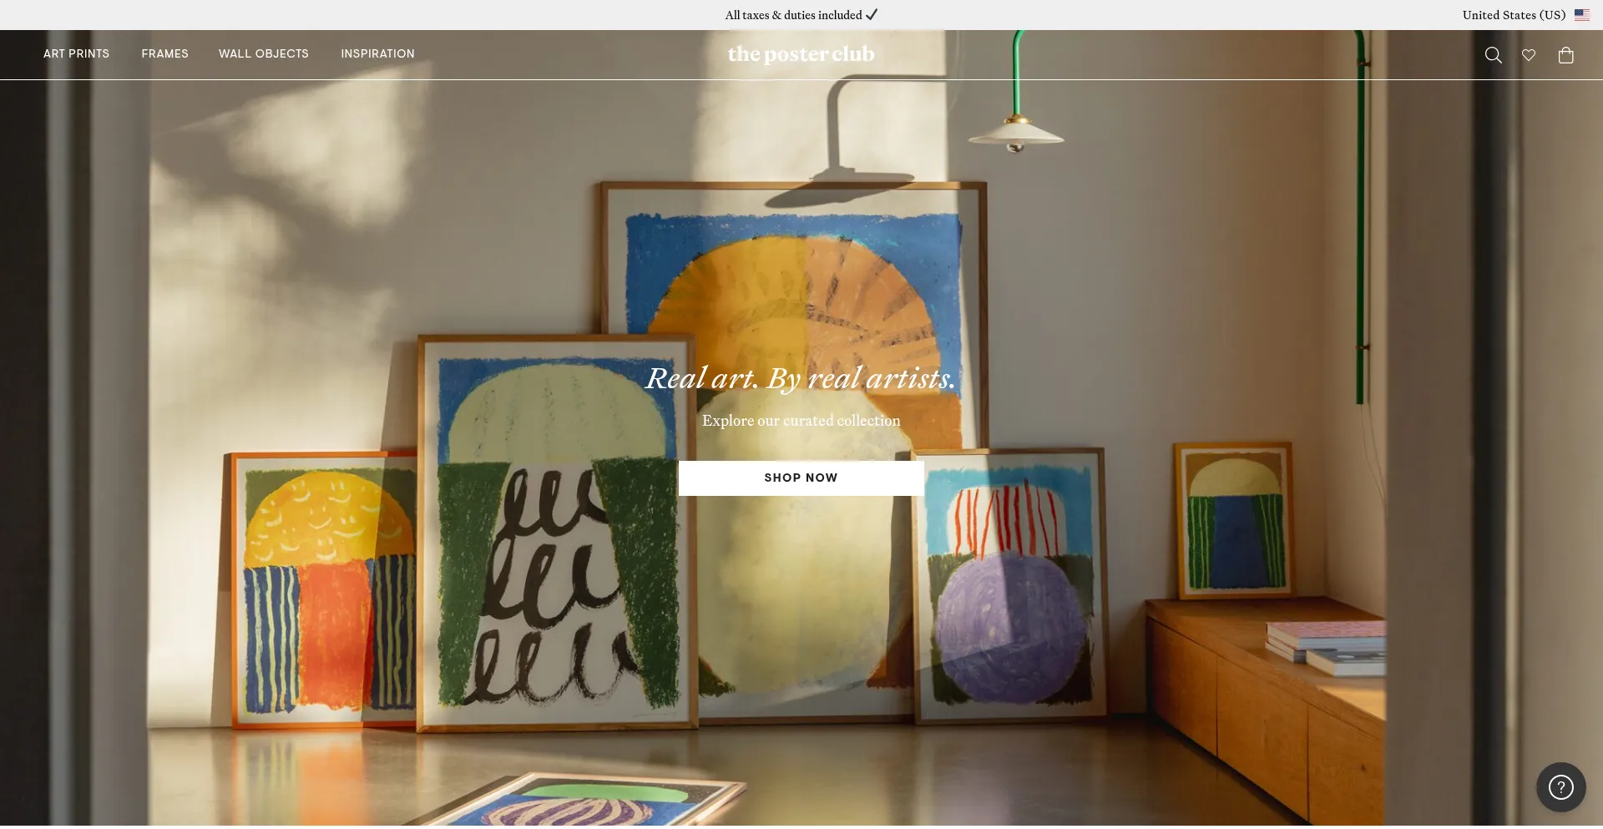Open the search magnifier icon

click(x=1493, y=55)
